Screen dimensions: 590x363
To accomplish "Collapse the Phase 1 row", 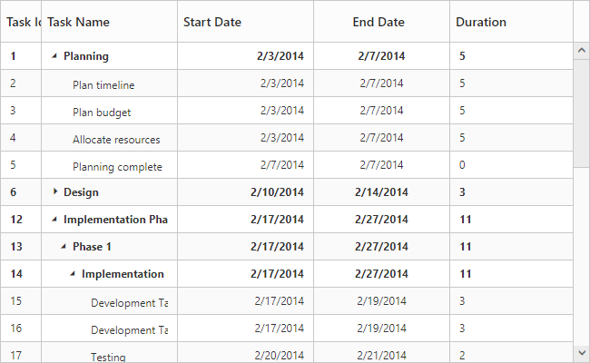I will point(64,247).
